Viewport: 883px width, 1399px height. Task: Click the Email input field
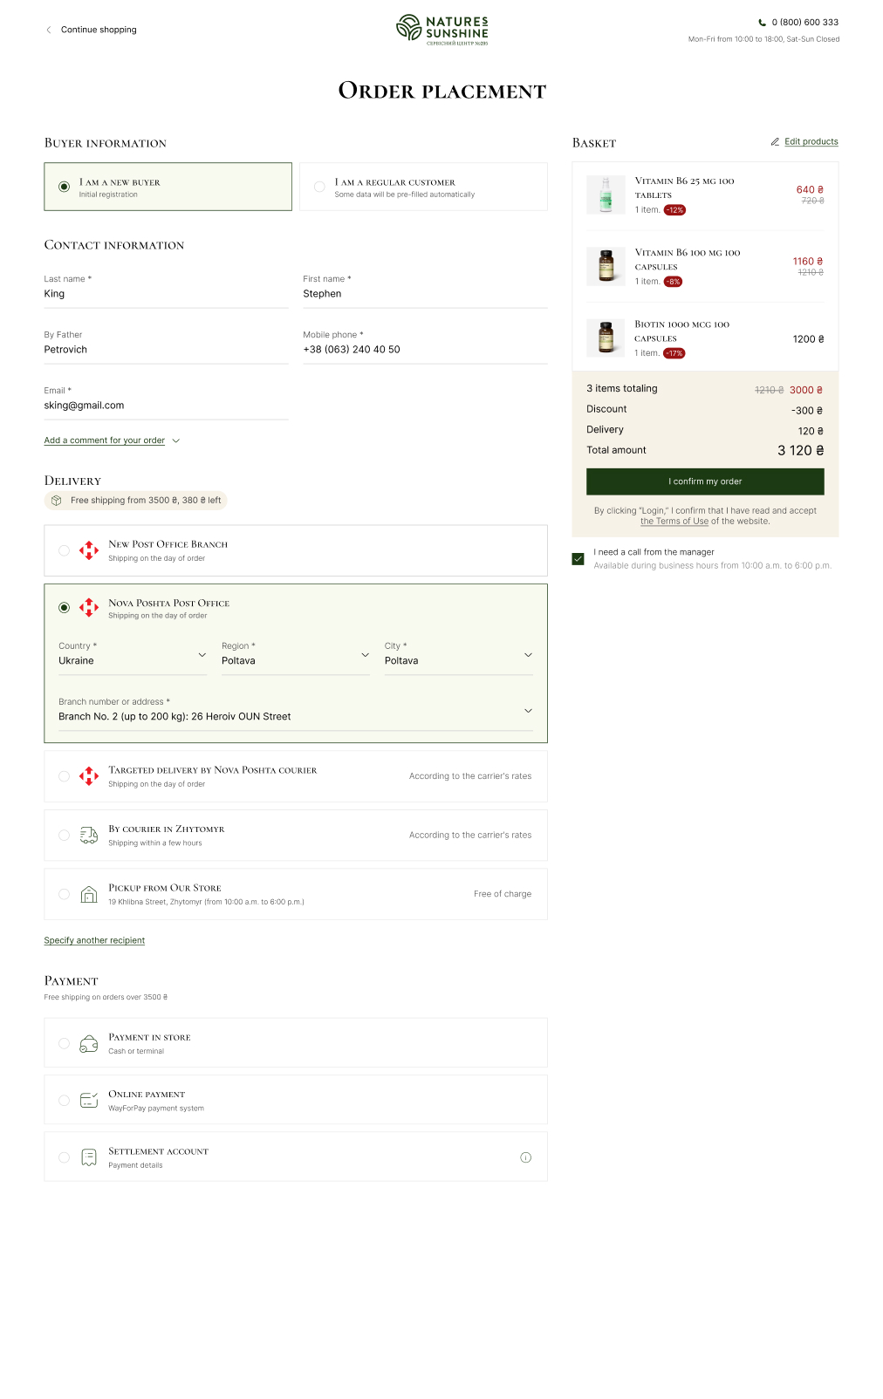tap(166, 406)
